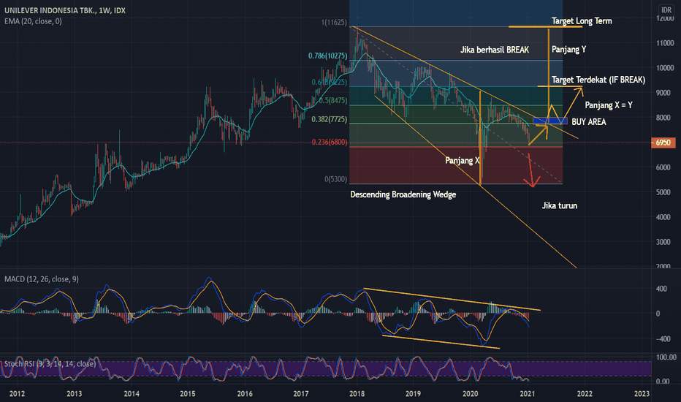Click the 0.786(10275) Fibonacci level label
This screenshot has width=681, height=402.
pyautogui.click(x=327, y=56)
